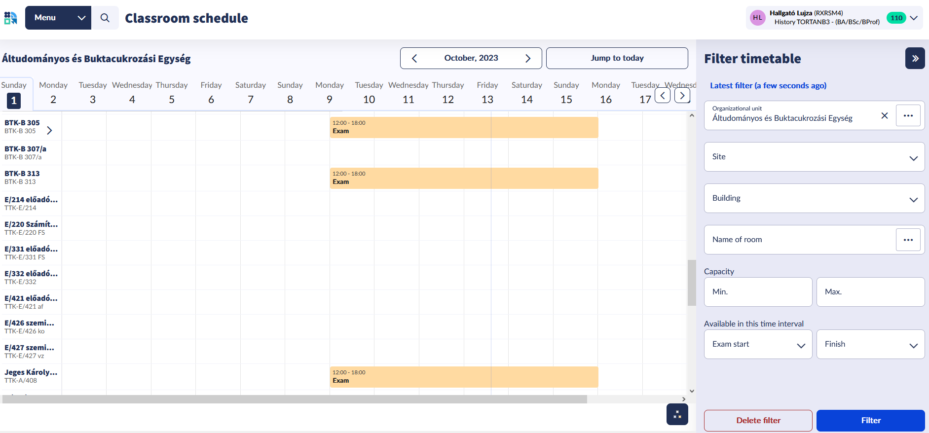Viewport: 929px width, 433px height.
Task: Open Organizational unit more options button
Action: point(908,115)
